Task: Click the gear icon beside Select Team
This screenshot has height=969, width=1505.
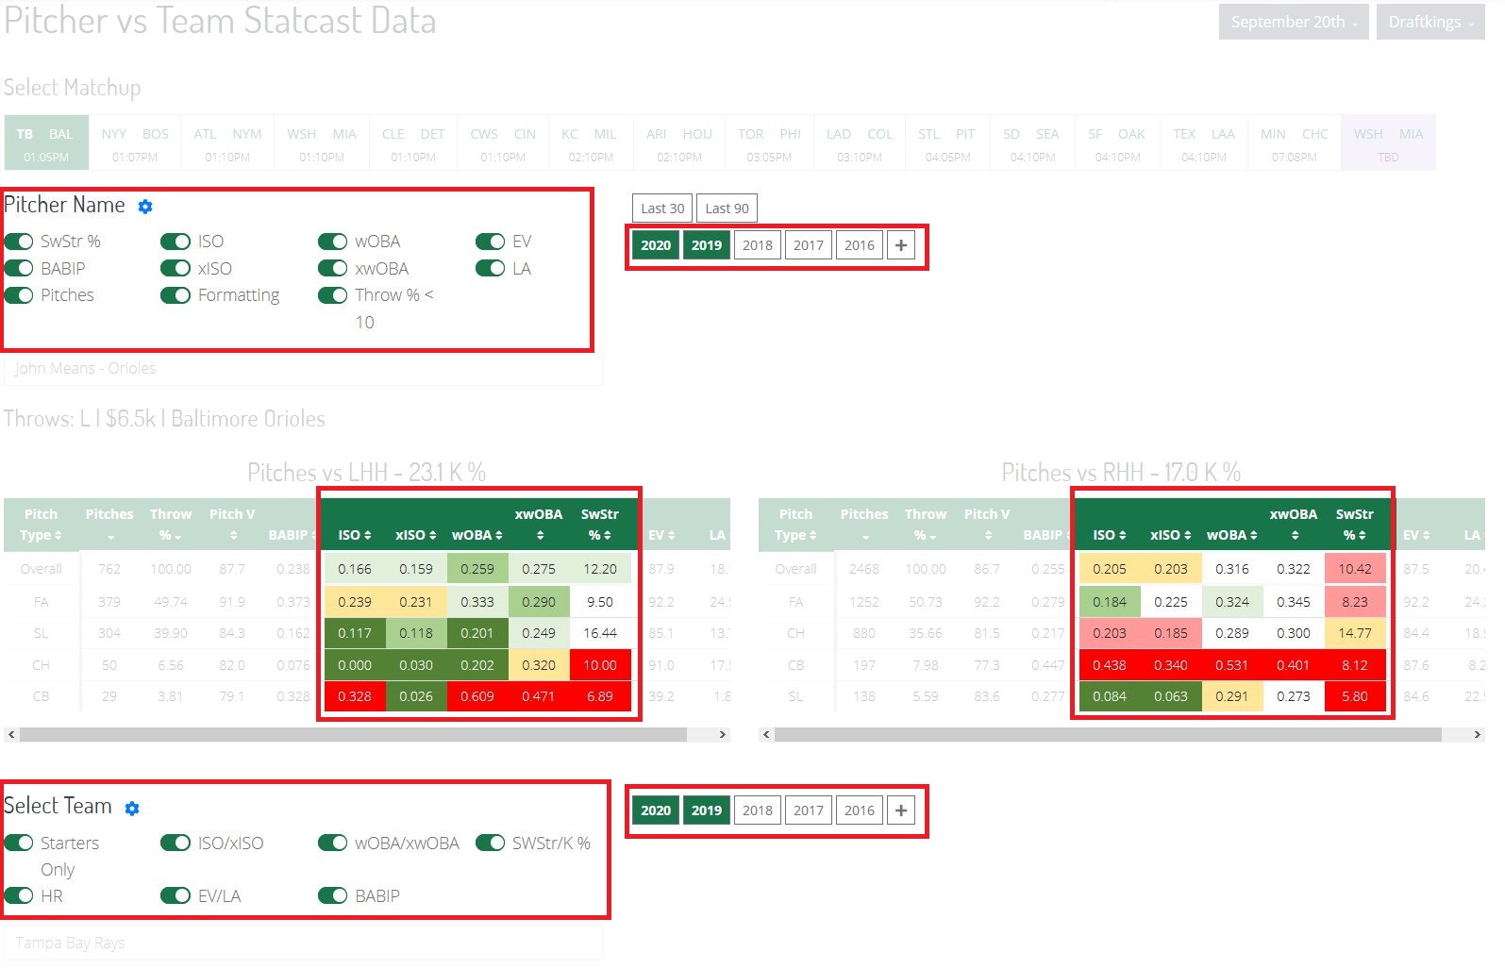Action: coord(132,809)
